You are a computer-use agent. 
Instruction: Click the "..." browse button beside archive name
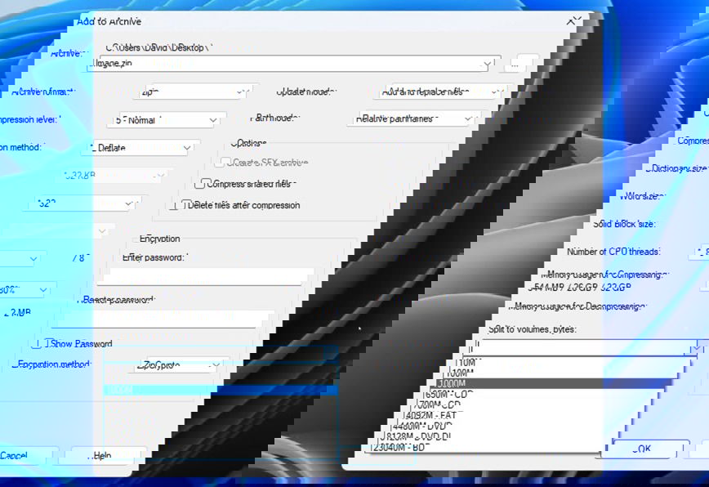click(521, 65)
